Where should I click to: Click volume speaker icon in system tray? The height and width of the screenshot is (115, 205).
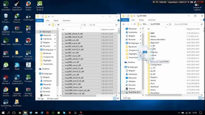(190, 113)
